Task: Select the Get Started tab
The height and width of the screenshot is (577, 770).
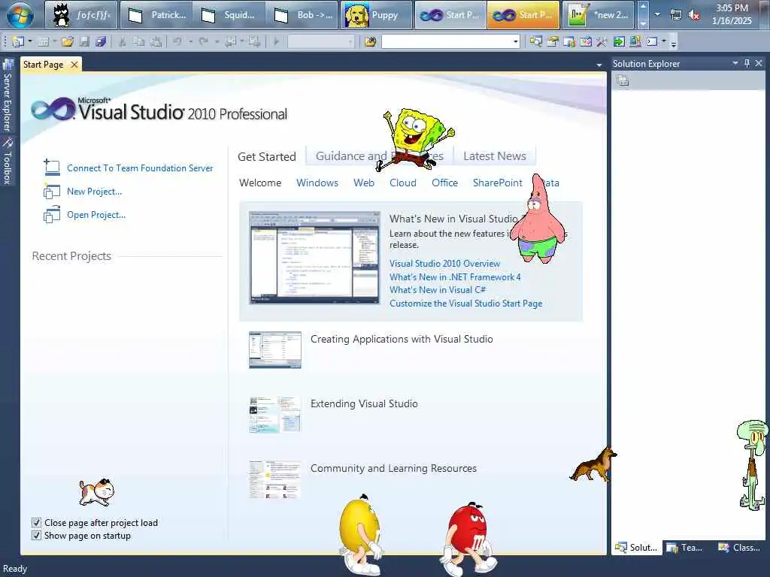Action: (x=267, y=156)
